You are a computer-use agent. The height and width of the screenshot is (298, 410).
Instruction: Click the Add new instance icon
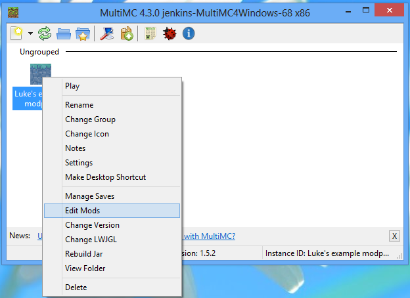(x=18, y=33)
